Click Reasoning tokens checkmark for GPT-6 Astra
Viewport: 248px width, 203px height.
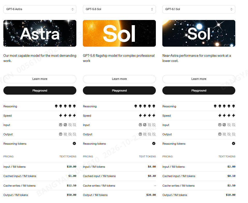coord(74,143)
